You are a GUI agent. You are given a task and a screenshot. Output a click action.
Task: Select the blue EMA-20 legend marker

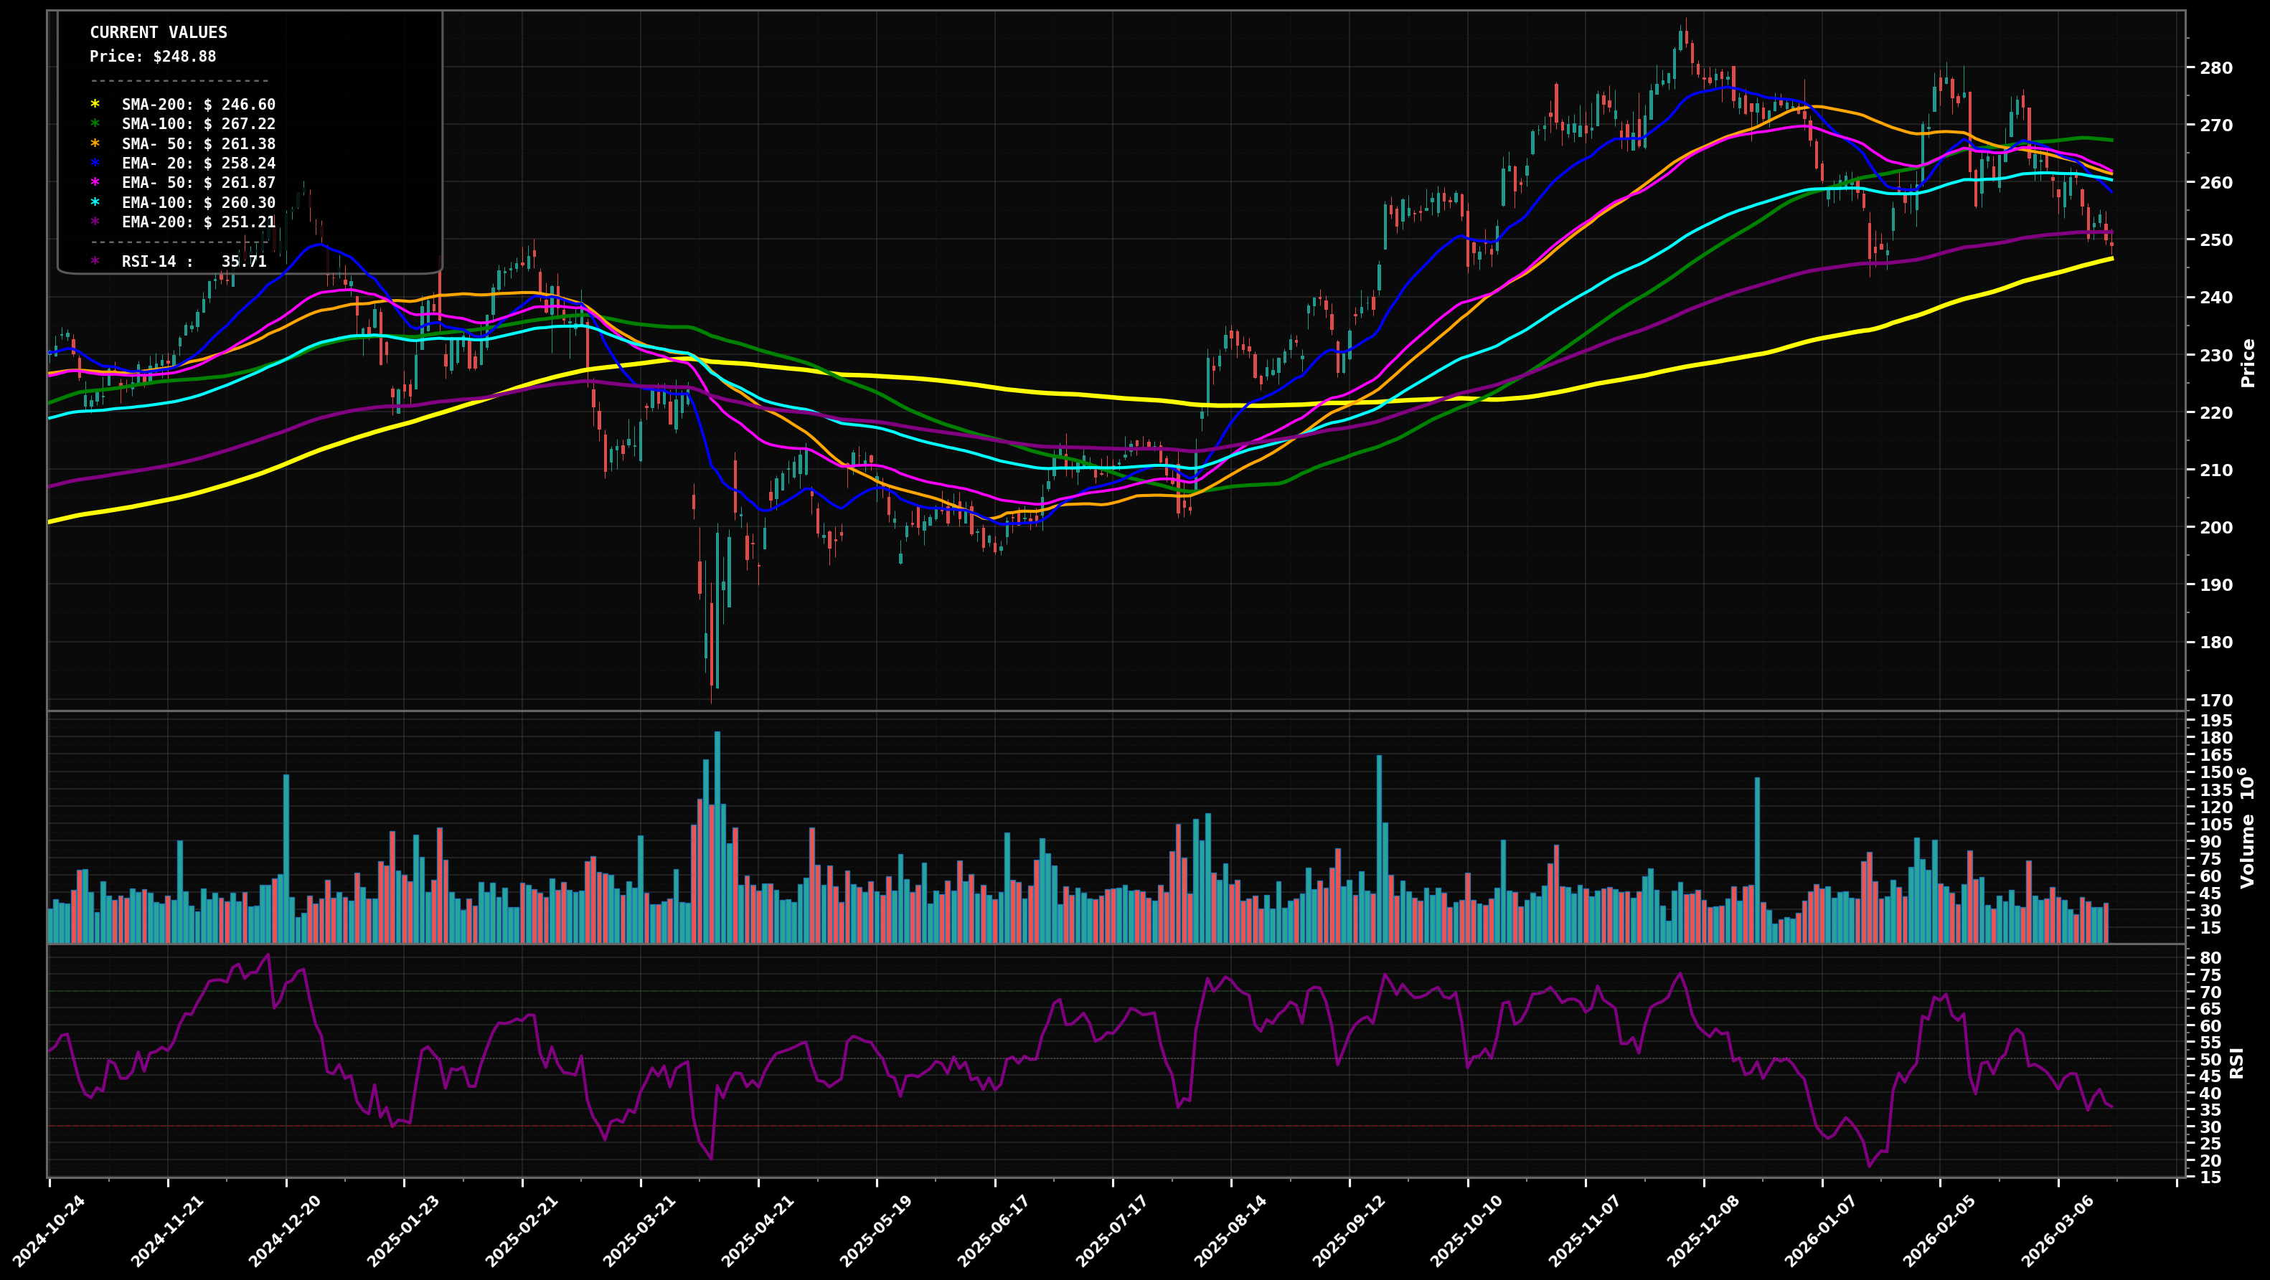97,163
